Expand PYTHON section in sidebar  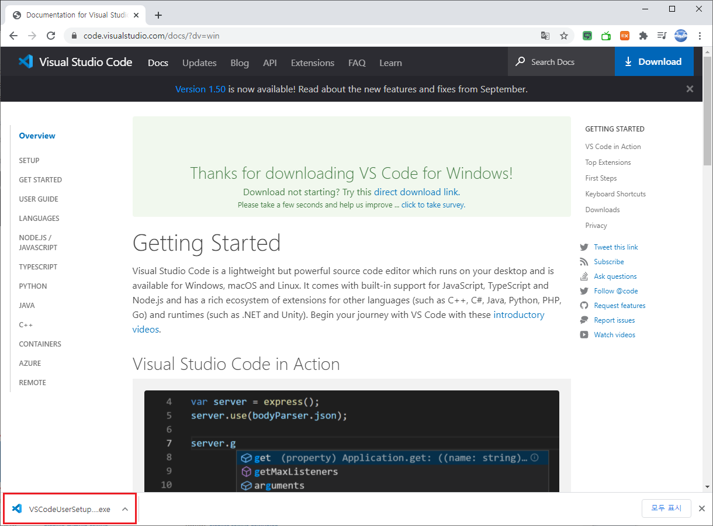point(33,286)
